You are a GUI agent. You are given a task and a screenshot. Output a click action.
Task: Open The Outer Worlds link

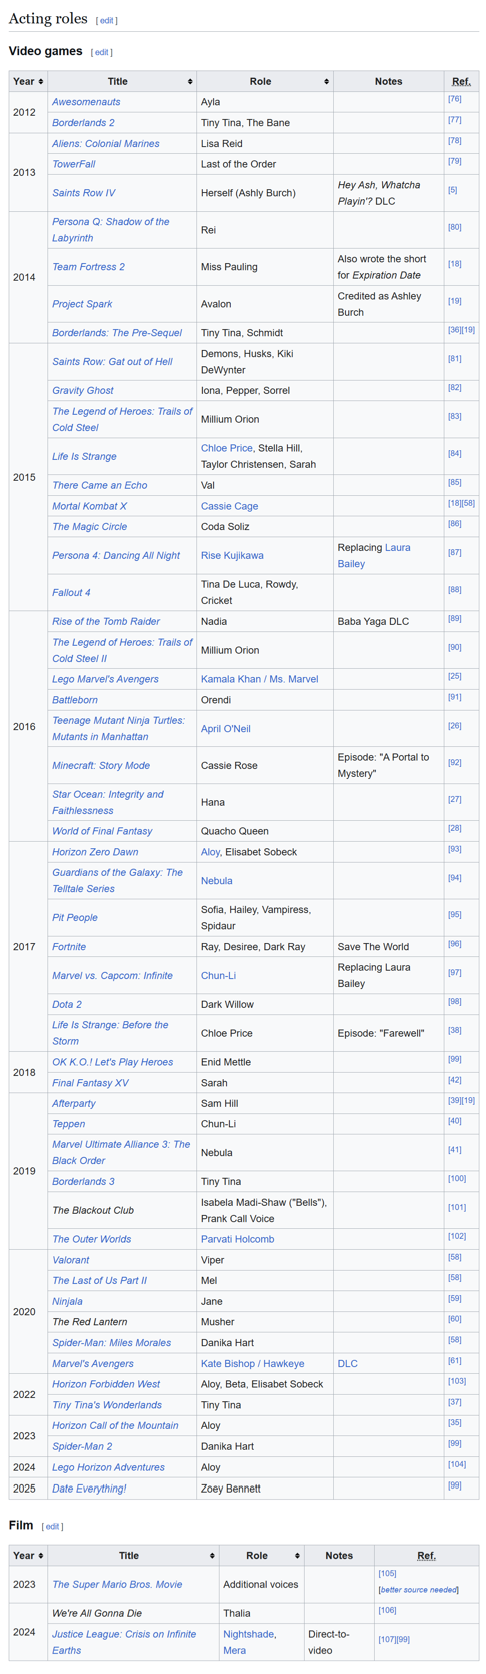pyautogui.click(x=91, y=1239)
